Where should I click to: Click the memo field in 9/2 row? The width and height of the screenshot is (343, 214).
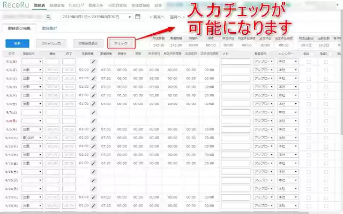pos(235,70)
